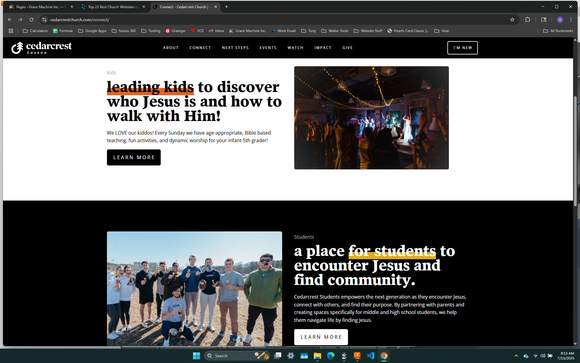The width and height of the screenshot is (580, 363).
Task: Open File Explorer from taskbar
Action: coord(317,356)
